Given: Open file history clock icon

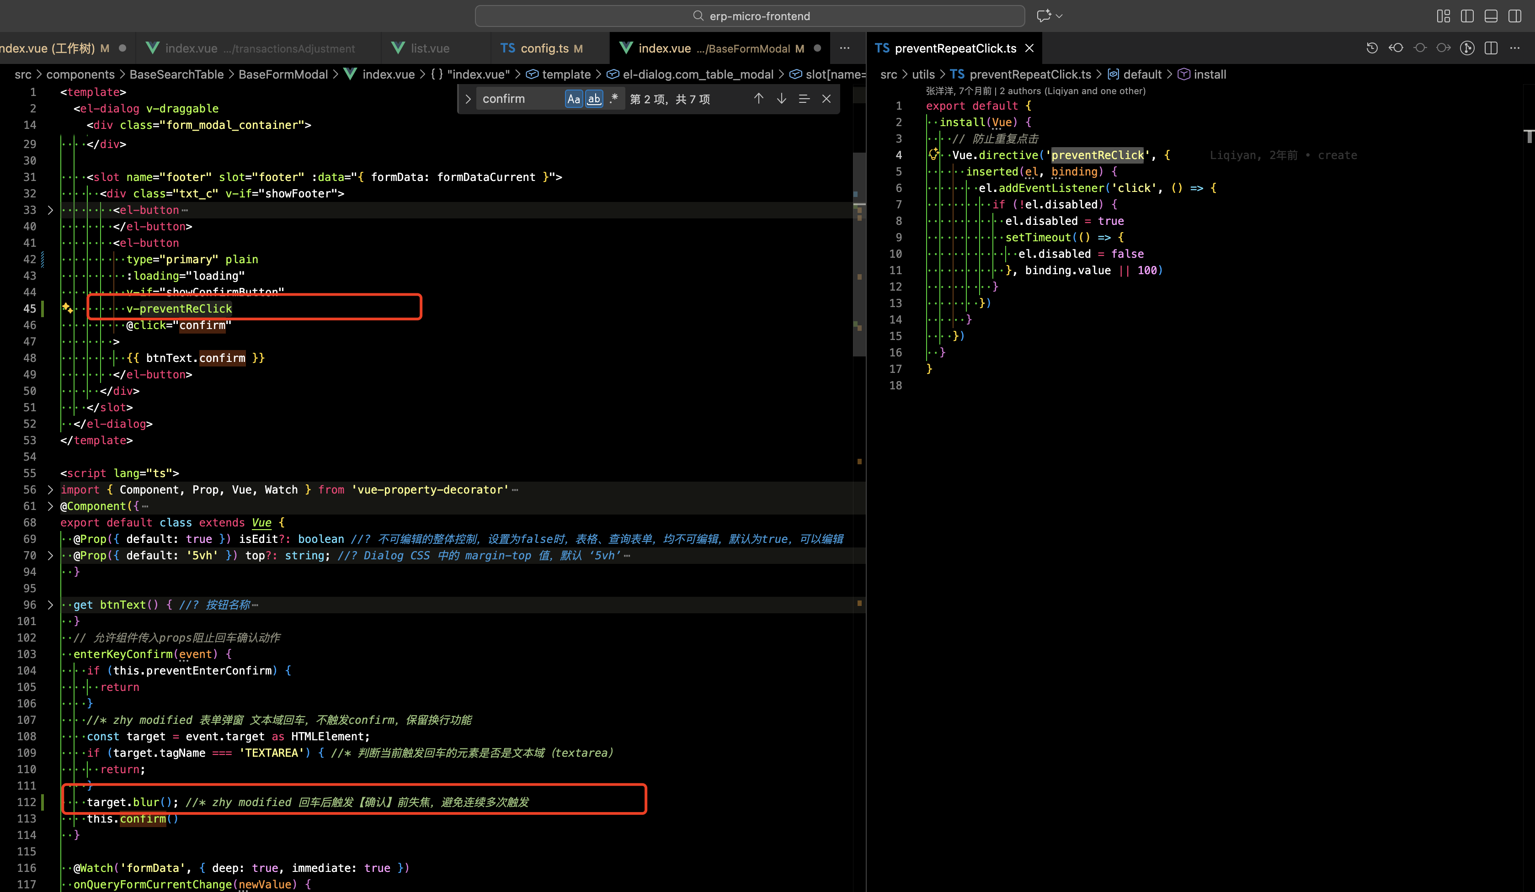Looking at the screenshot, I should 1372,48.
